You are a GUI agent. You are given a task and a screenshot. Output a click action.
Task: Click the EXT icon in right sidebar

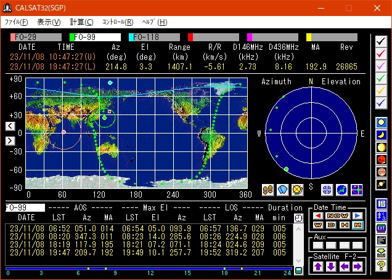[381, 228]
